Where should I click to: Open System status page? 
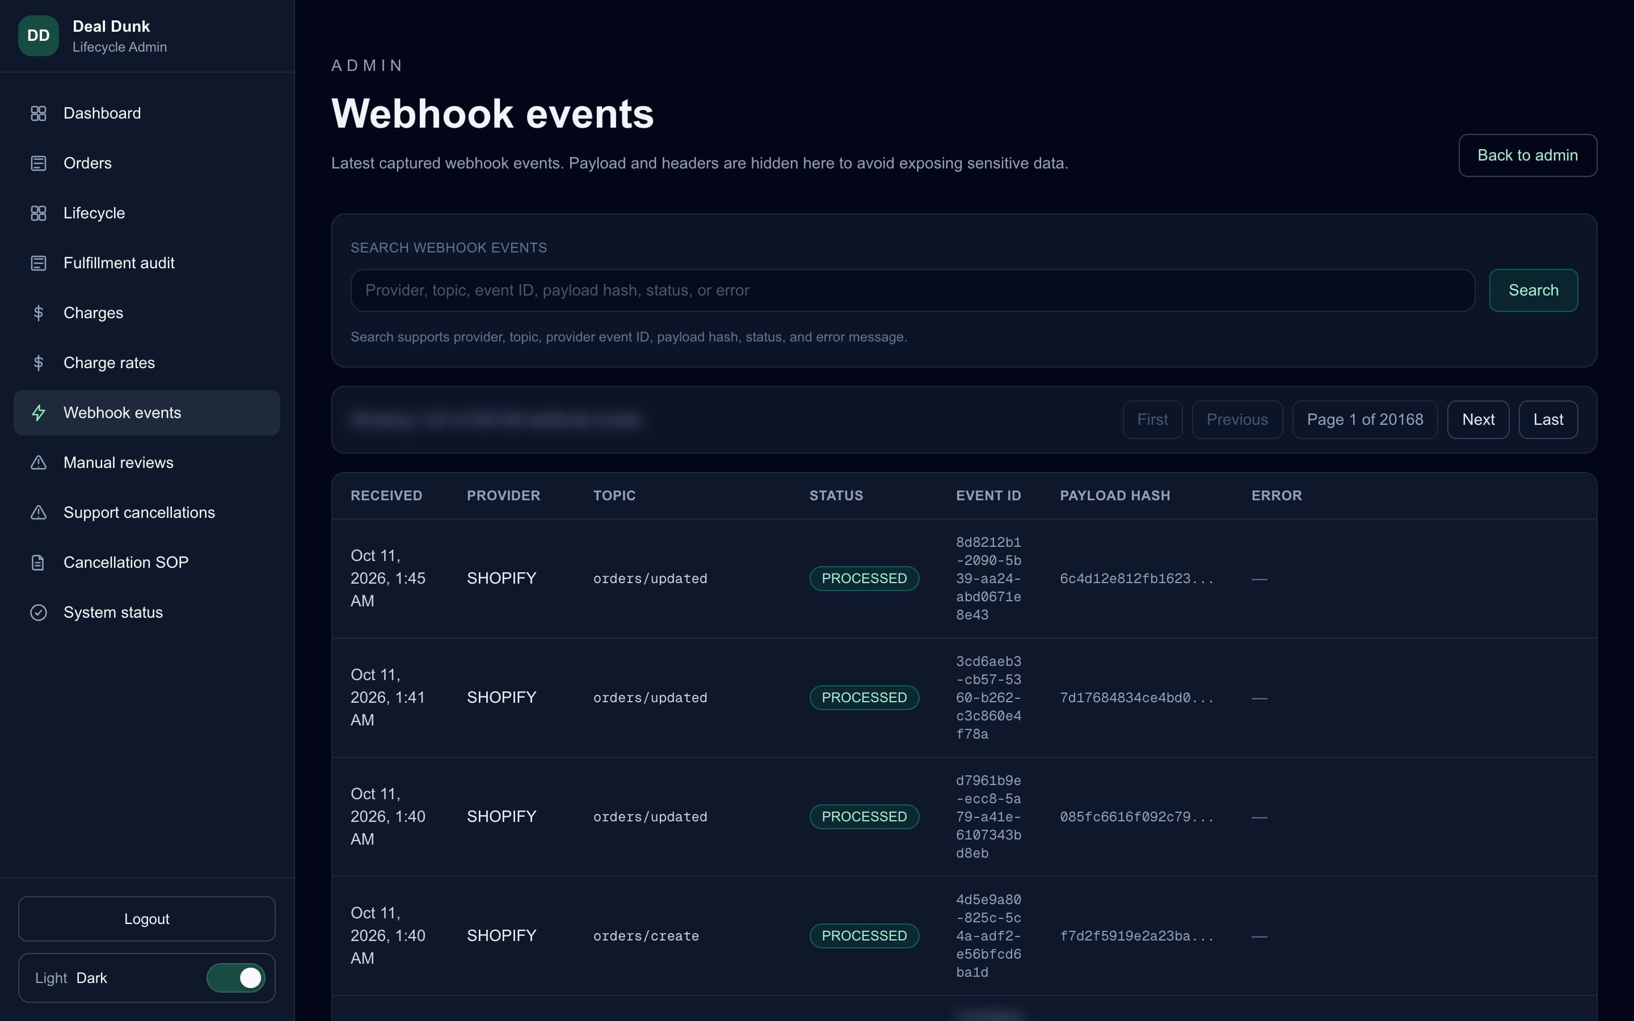pyautogui.click(x=146, y=613)
